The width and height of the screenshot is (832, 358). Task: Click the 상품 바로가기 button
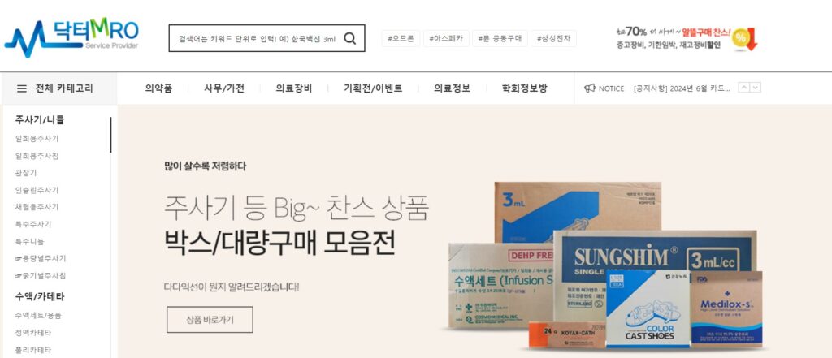click(210, 319)
